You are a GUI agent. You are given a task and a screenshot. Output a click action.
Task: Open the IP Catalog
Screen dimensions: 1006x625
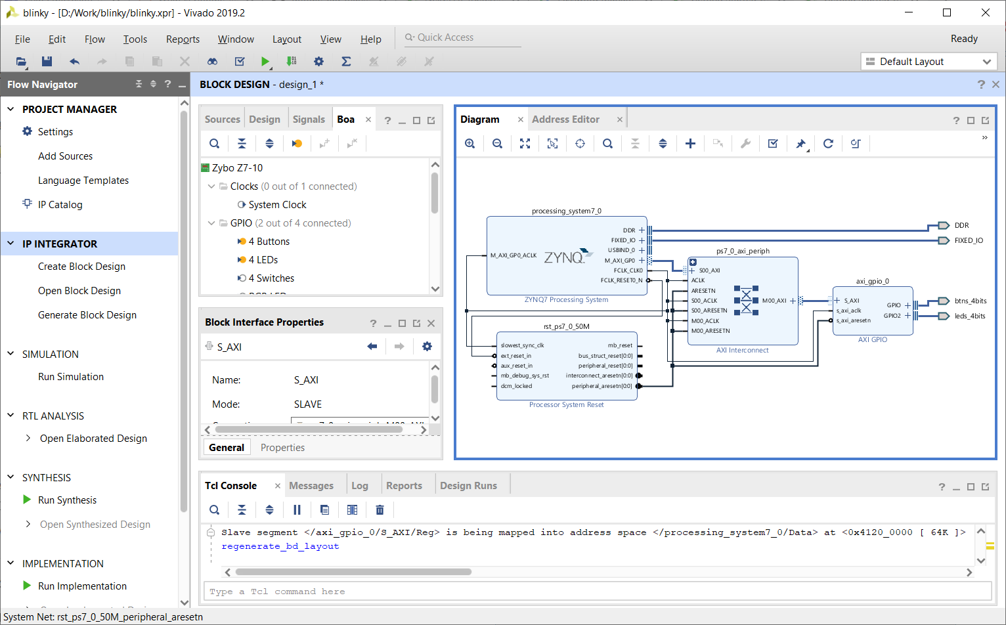[60, 204]
